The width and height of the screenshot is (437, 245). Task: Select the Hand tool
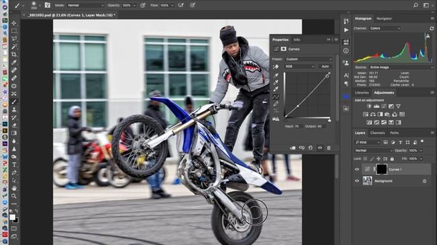(x=14, y=188)
